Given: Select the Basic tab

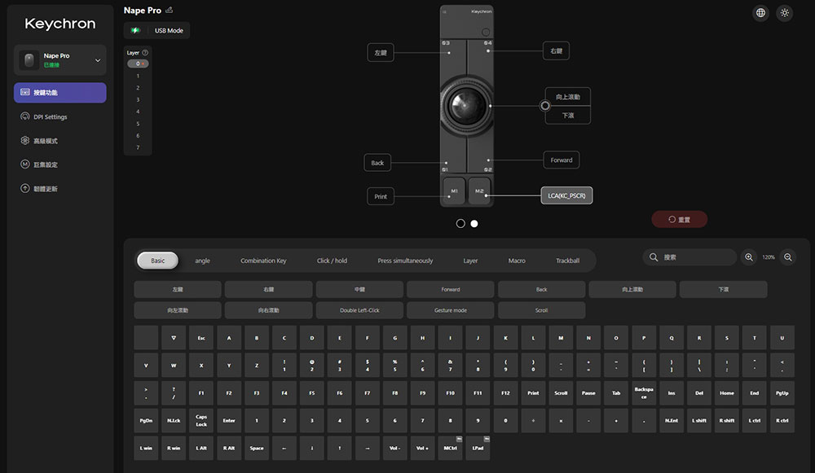Looking at the screenshot, I should coord(157,261).
